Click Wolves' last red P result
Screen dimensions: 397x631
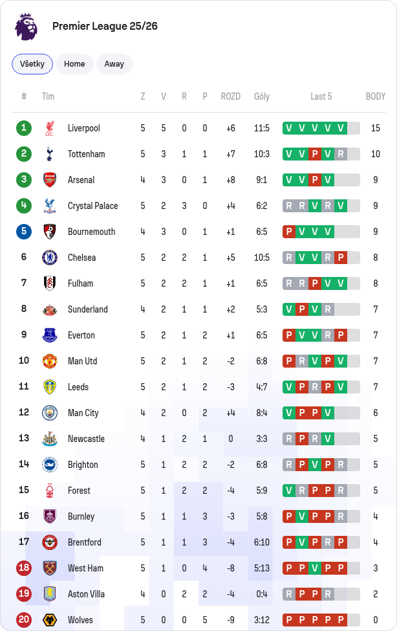(x=341, y=620)
